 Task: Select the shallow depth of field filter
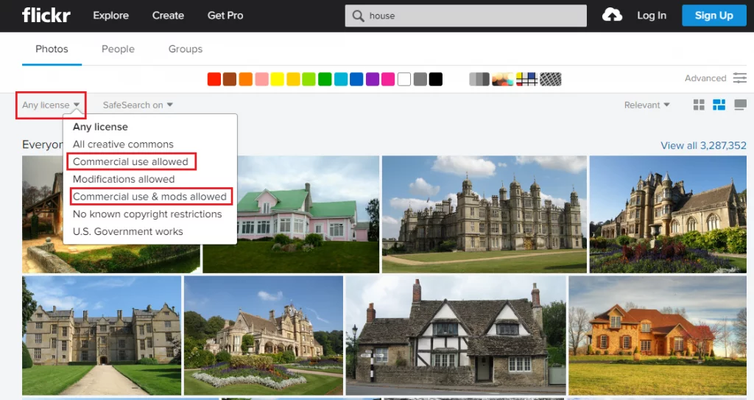[503, 79]
